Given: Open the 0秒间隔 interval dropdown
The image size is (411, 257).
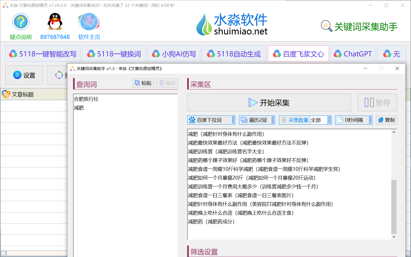Looking at the screenshot, I should tap(354, 120).
